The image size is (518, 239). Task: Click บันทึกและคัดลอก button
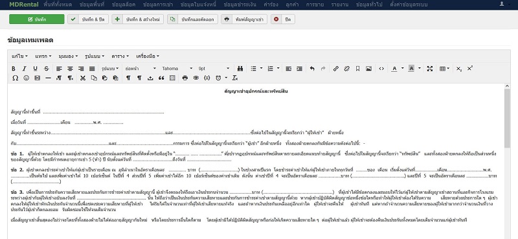coord(192,19)
